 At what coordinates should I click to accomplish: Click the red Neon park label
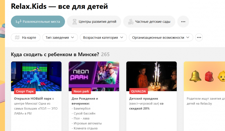coord(81,91)
